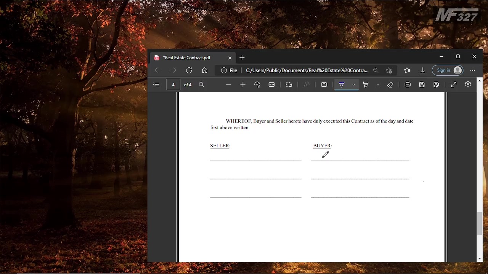Click the 'of 4' page count text
Screen dimensions: 488x274
pyautogui.click(x=188, y=85)
